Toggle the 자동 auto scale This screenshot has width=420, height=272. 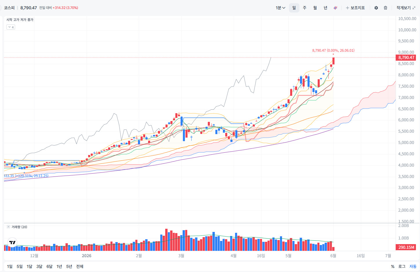[x=413, y=266]
